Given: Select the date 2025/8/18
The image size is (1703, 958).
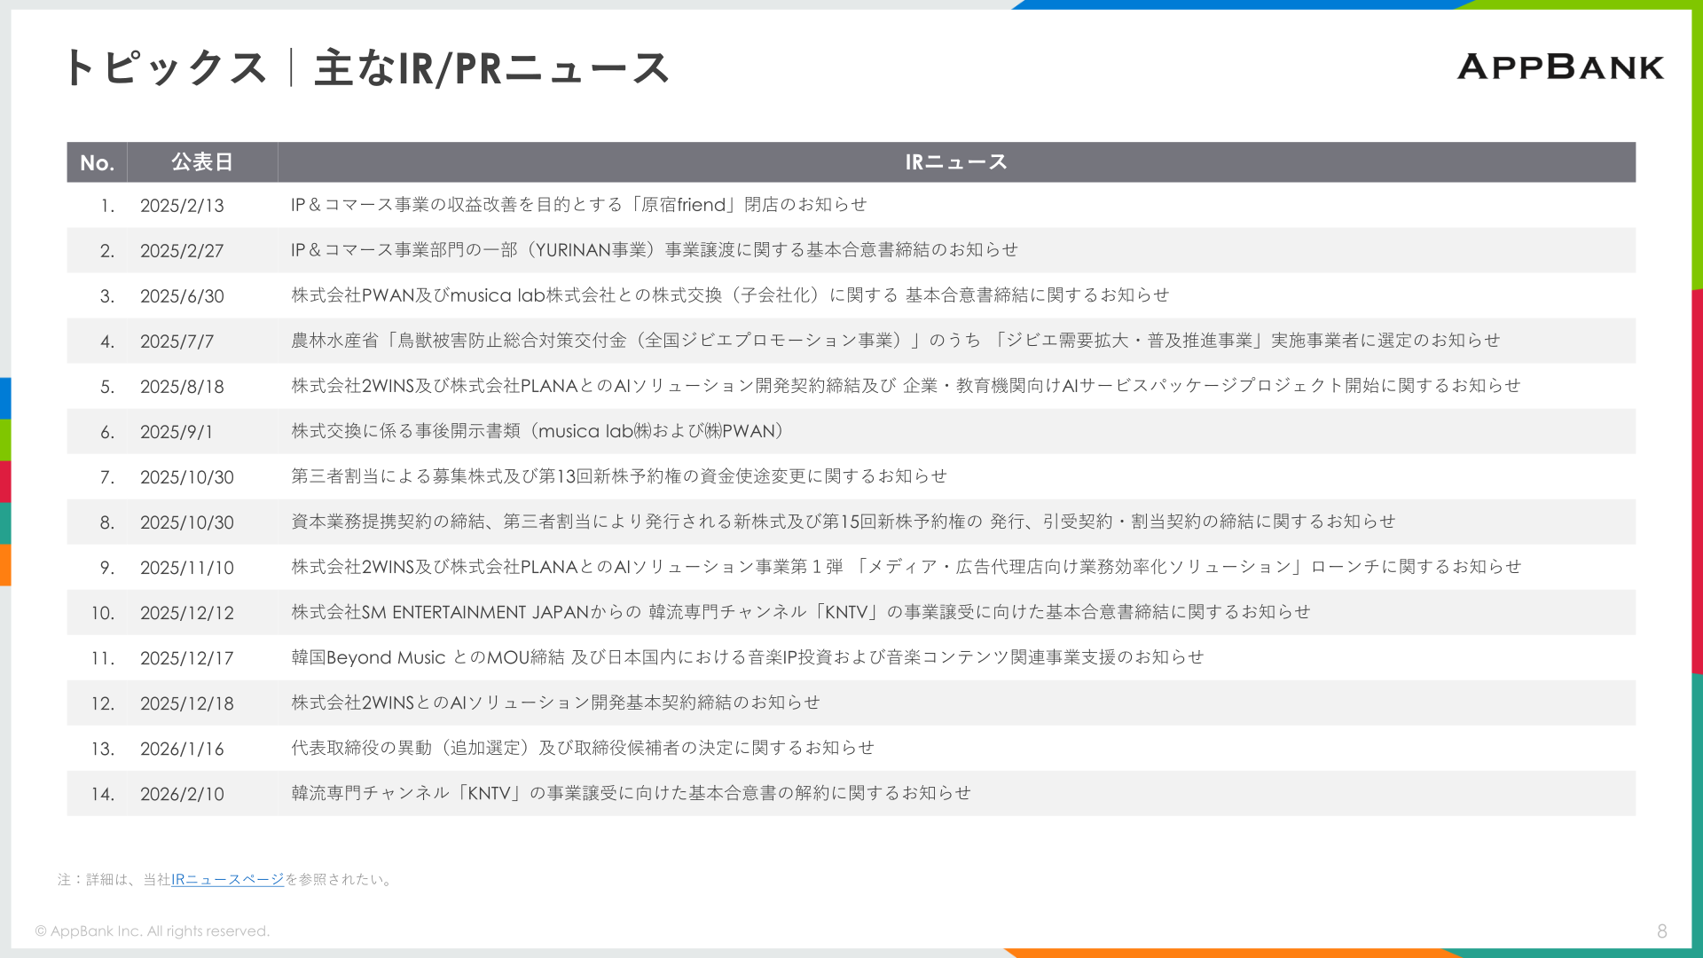Looking at the screenshot, I should click(x=182, y=387).
